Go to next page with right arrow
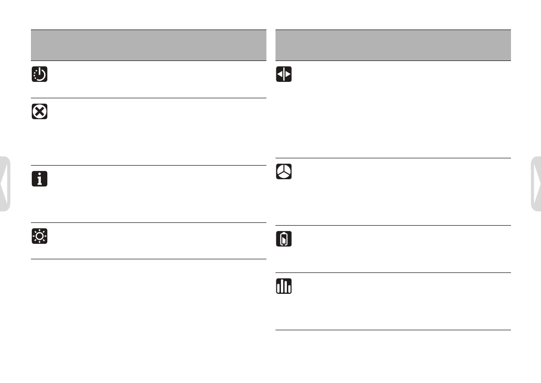Image resolution: width=541 pixels, height=383 pixels. coord(536,184)
